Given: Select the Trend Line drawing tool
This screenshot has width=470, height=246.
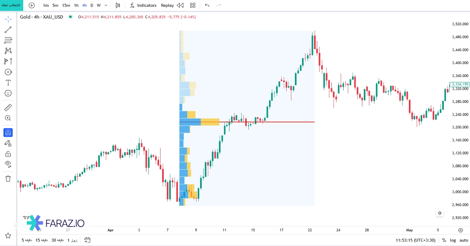Looking at the screenshot, I should coord(8,29).
